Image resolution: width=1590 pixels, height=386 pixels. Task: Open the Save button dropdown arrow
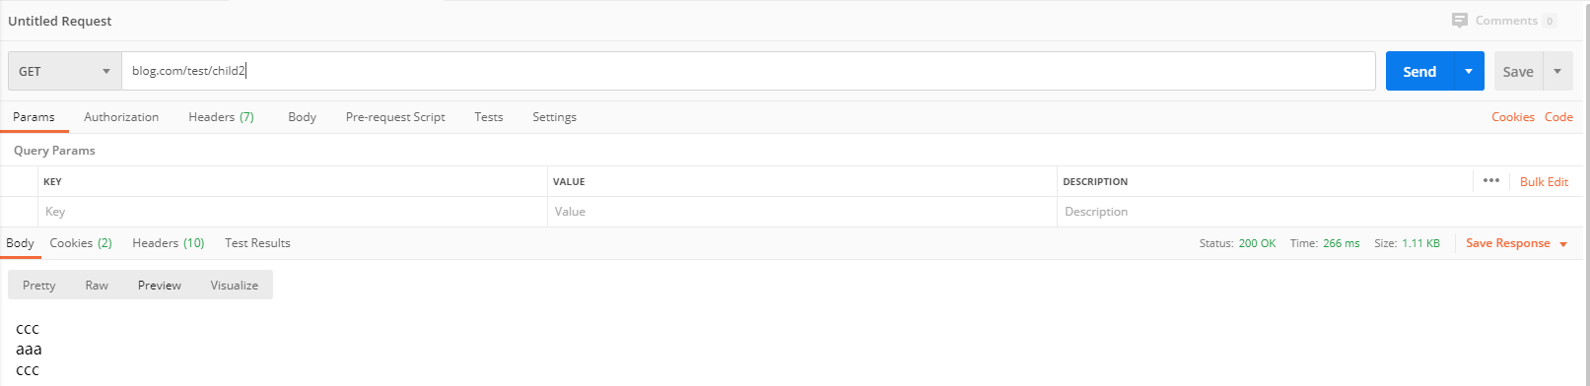click(1557, 71)
